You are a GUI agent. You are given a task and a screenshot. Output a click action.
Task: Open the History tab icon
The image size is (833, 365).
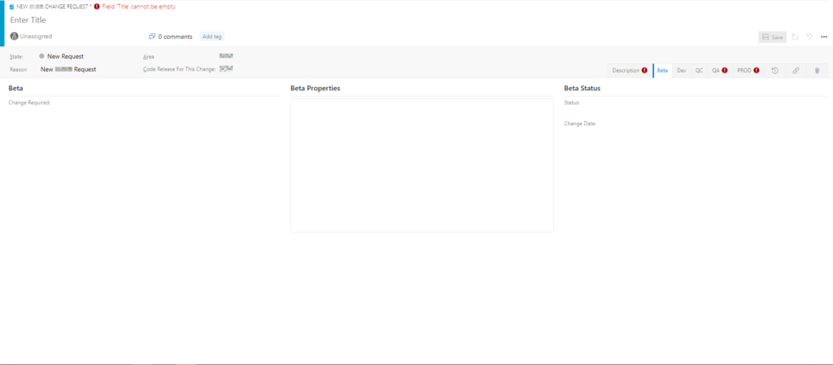click(774, 71)
